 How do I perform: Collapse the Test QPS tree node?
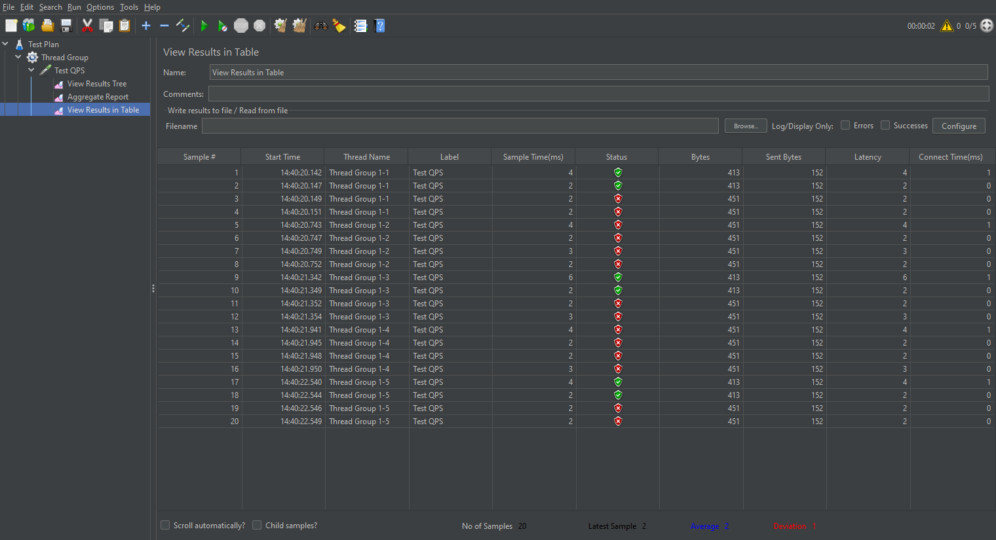31,70
